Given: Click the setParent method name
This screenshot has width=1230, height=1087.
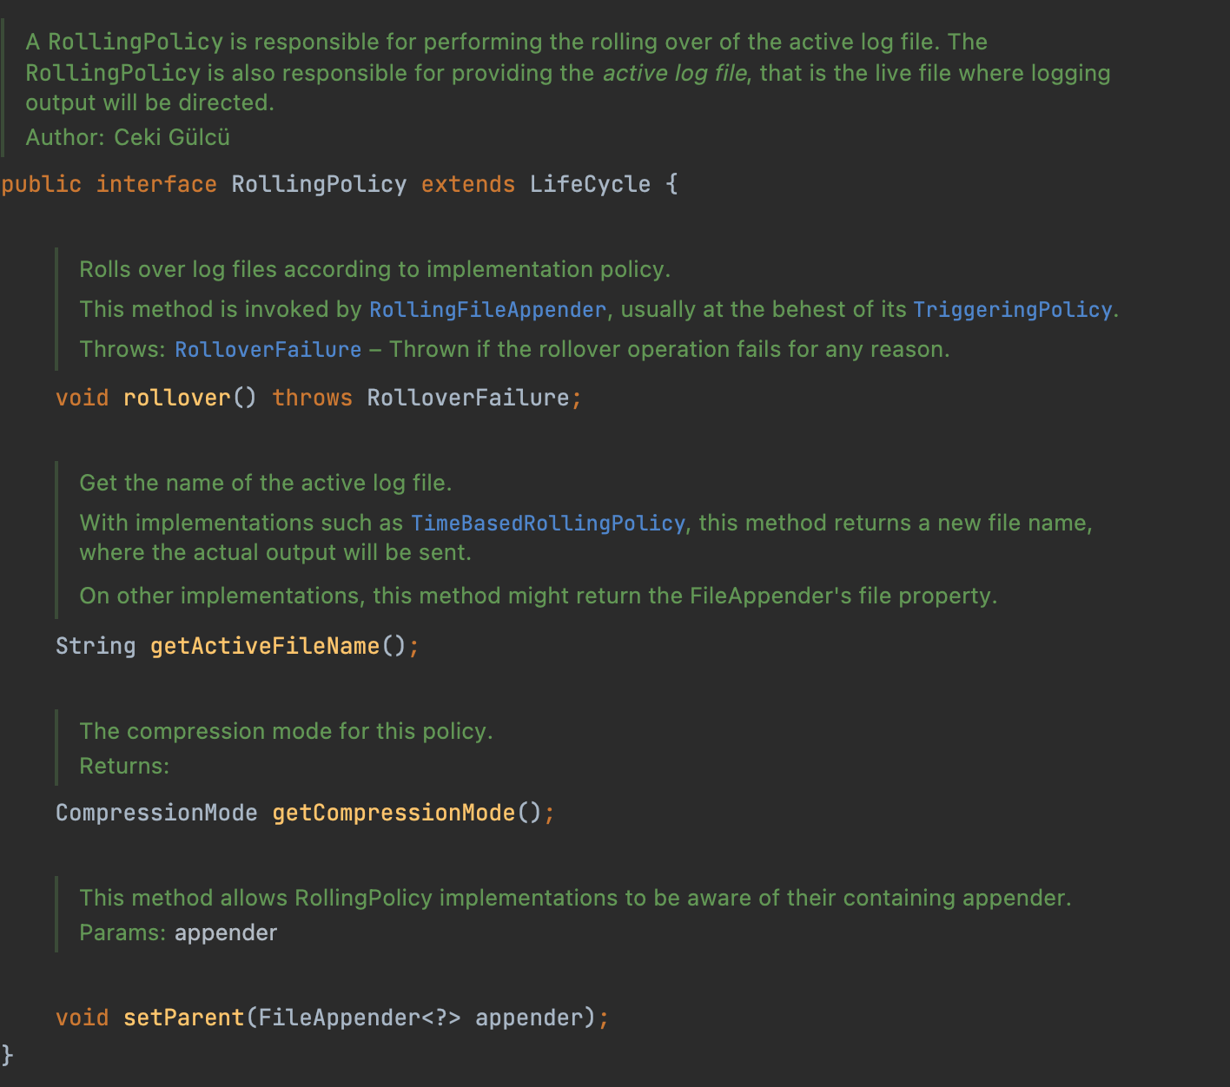Looking at the screenshot, I should pyautogui.click(x=184, y=1018).
